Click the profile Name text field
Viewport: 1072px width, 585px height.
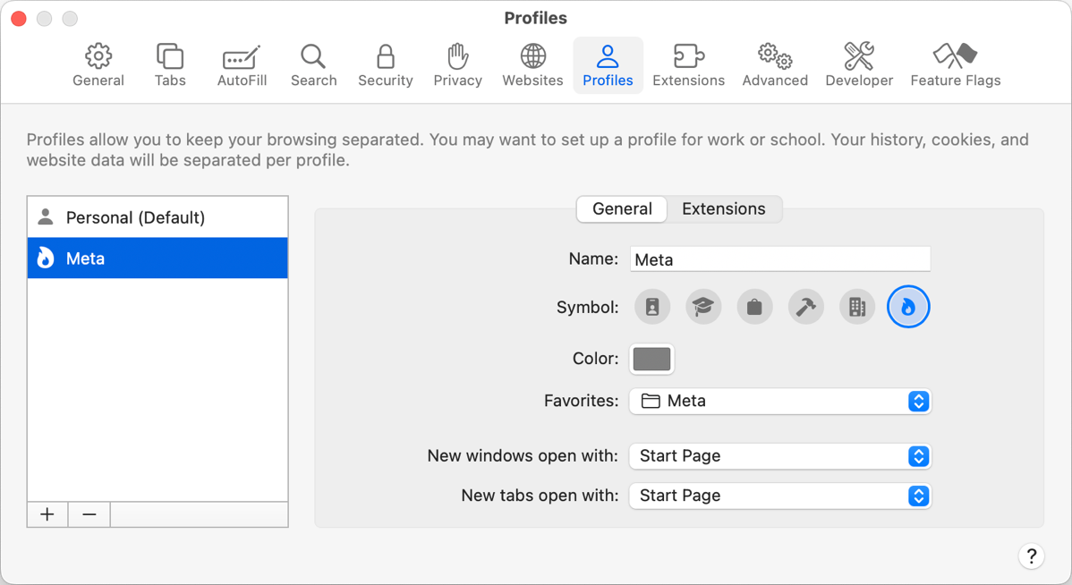point(779,259)
